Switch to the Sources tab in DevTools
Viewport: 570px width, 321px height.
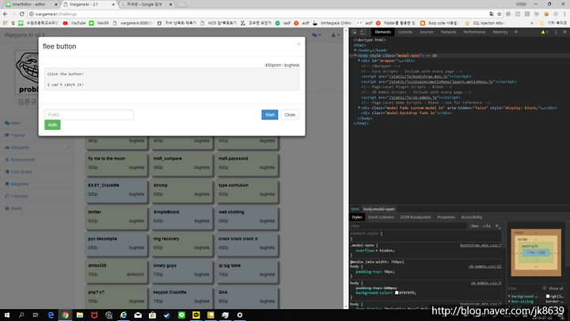coord(427,32)
